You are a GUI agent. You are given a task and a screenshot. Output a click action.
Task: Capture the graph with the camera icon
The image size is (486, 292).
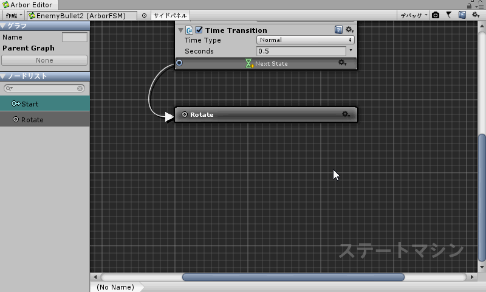tap(436, 15)
